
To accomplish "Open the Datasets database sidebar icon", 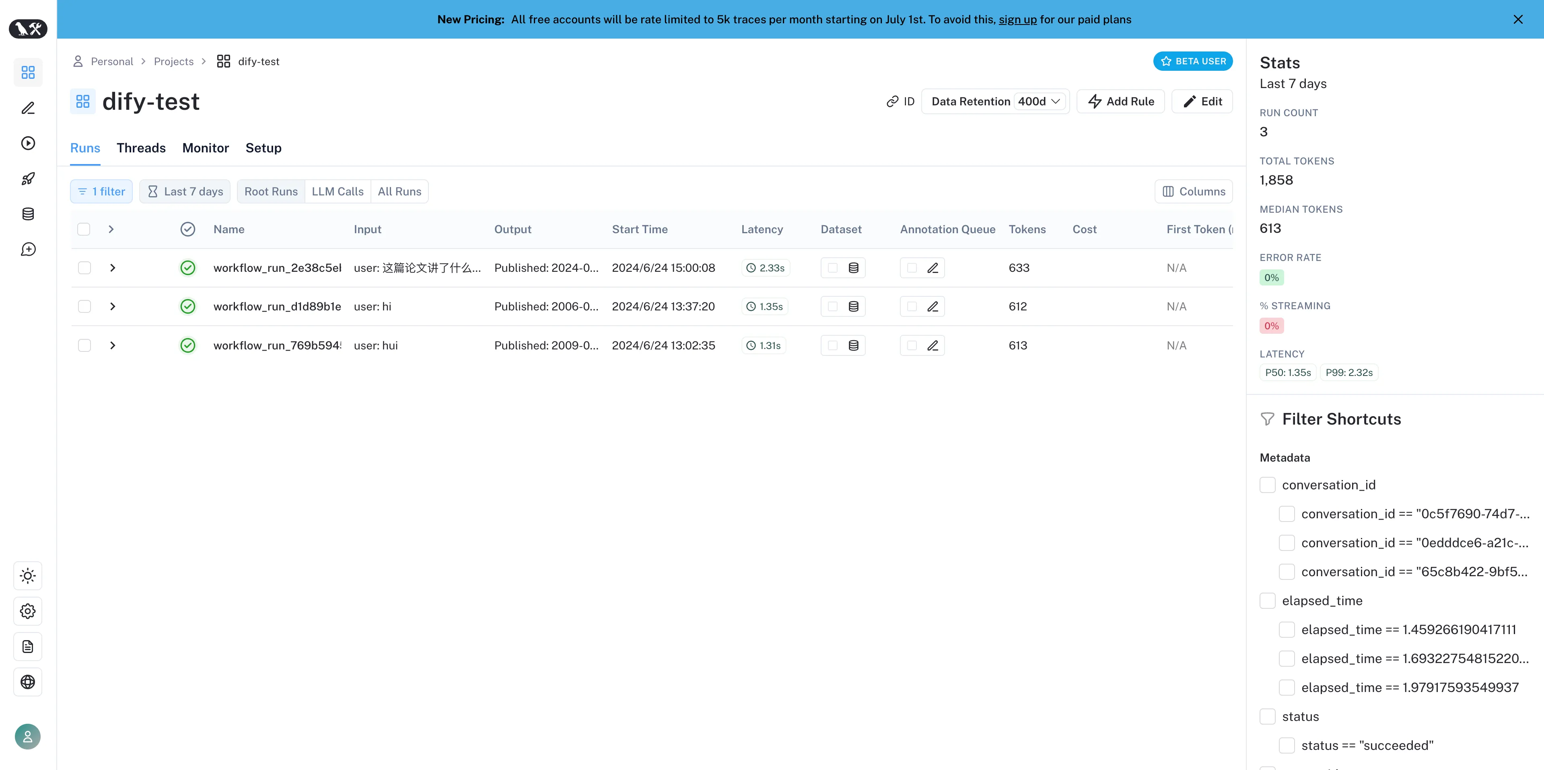I will point(28,214).
